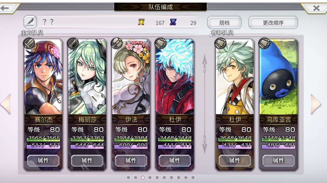The image size is (327, 183).
Task: Go to next team with right arrow
Action: tap(315, 104)
